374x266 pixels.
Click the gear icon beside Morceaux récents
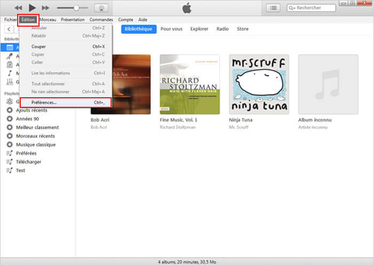point(10,136)
